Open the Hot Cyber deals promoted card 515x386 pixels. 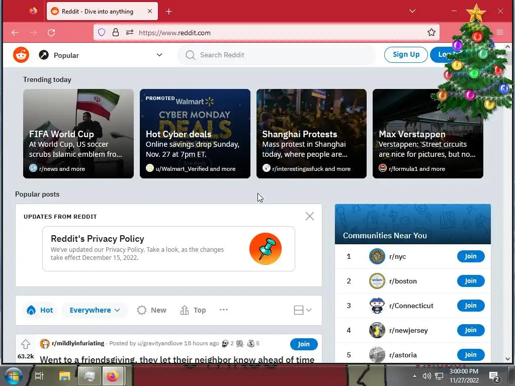click(195, 134)
